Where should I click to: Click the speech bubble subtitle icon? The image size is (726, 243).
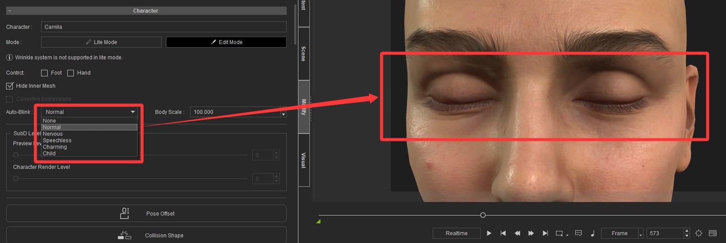578,233
